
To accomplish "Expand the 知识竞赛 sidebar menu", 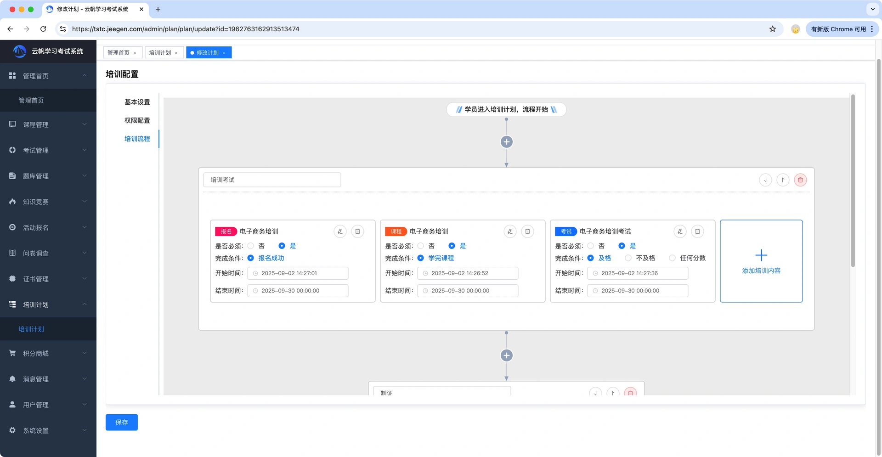I will [48, 202].
